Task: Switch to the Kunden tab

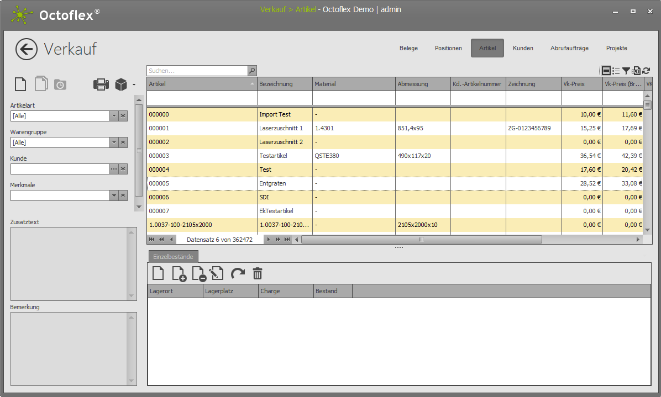Action: 523,48
